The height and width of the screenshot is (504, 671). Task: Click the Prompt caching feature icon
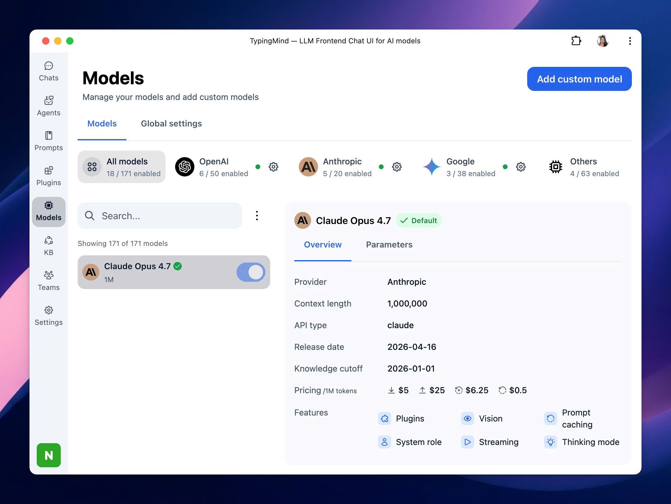(551, 418)
